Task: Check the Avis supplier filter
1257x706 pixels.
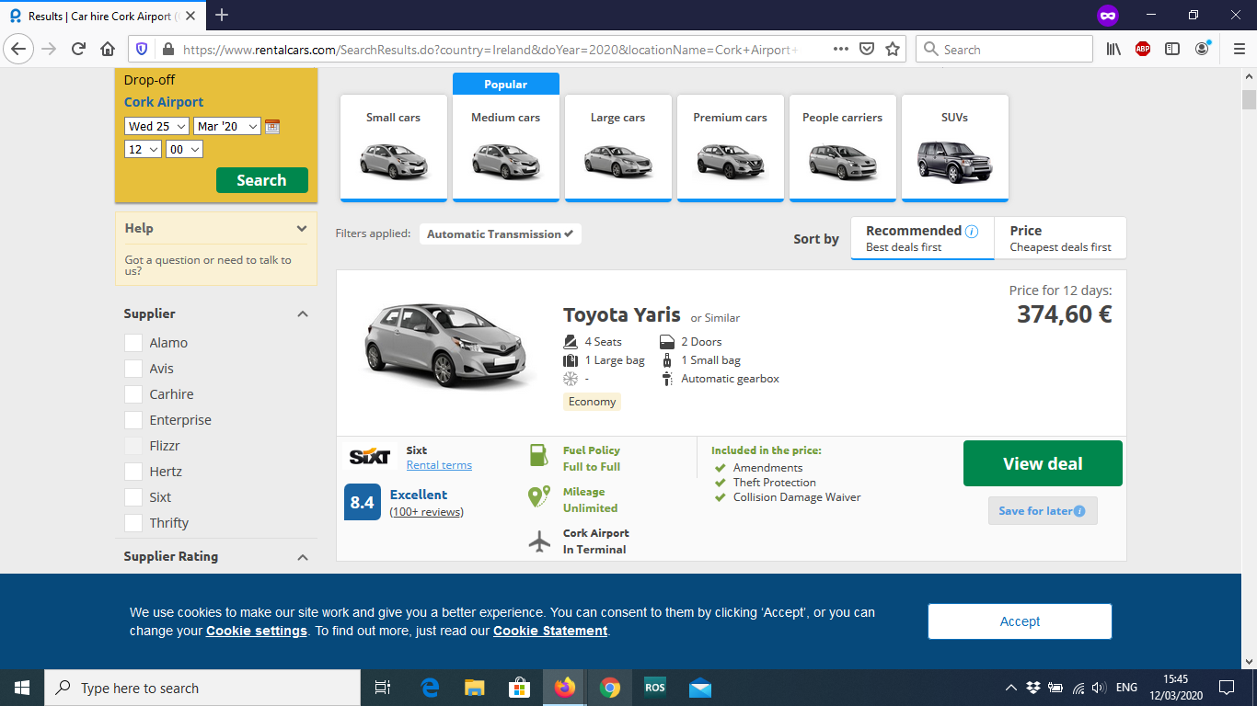Action: click(x=133, y=369)
